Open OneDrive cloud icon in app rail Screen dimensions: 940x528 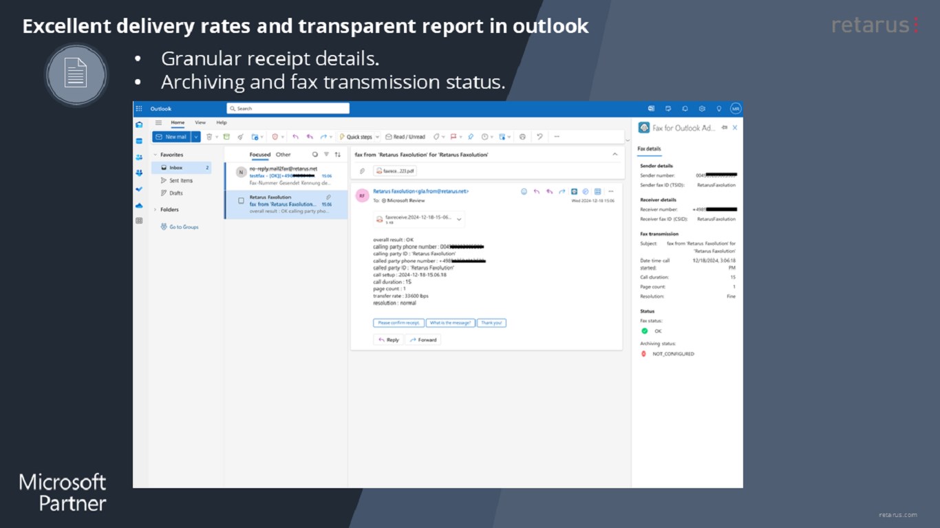pos(139,206)
